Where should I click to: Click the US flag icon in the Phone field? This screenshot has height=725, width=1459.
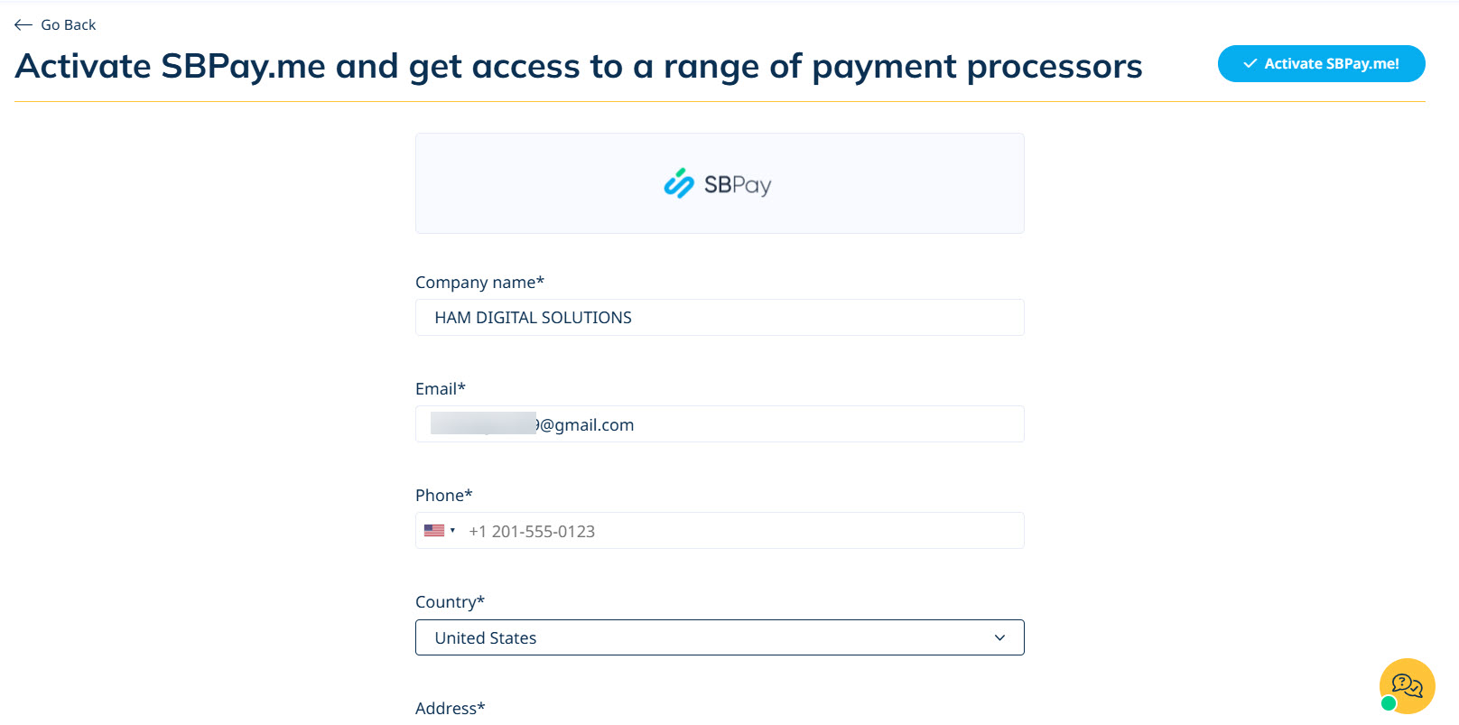pos(432,530)
